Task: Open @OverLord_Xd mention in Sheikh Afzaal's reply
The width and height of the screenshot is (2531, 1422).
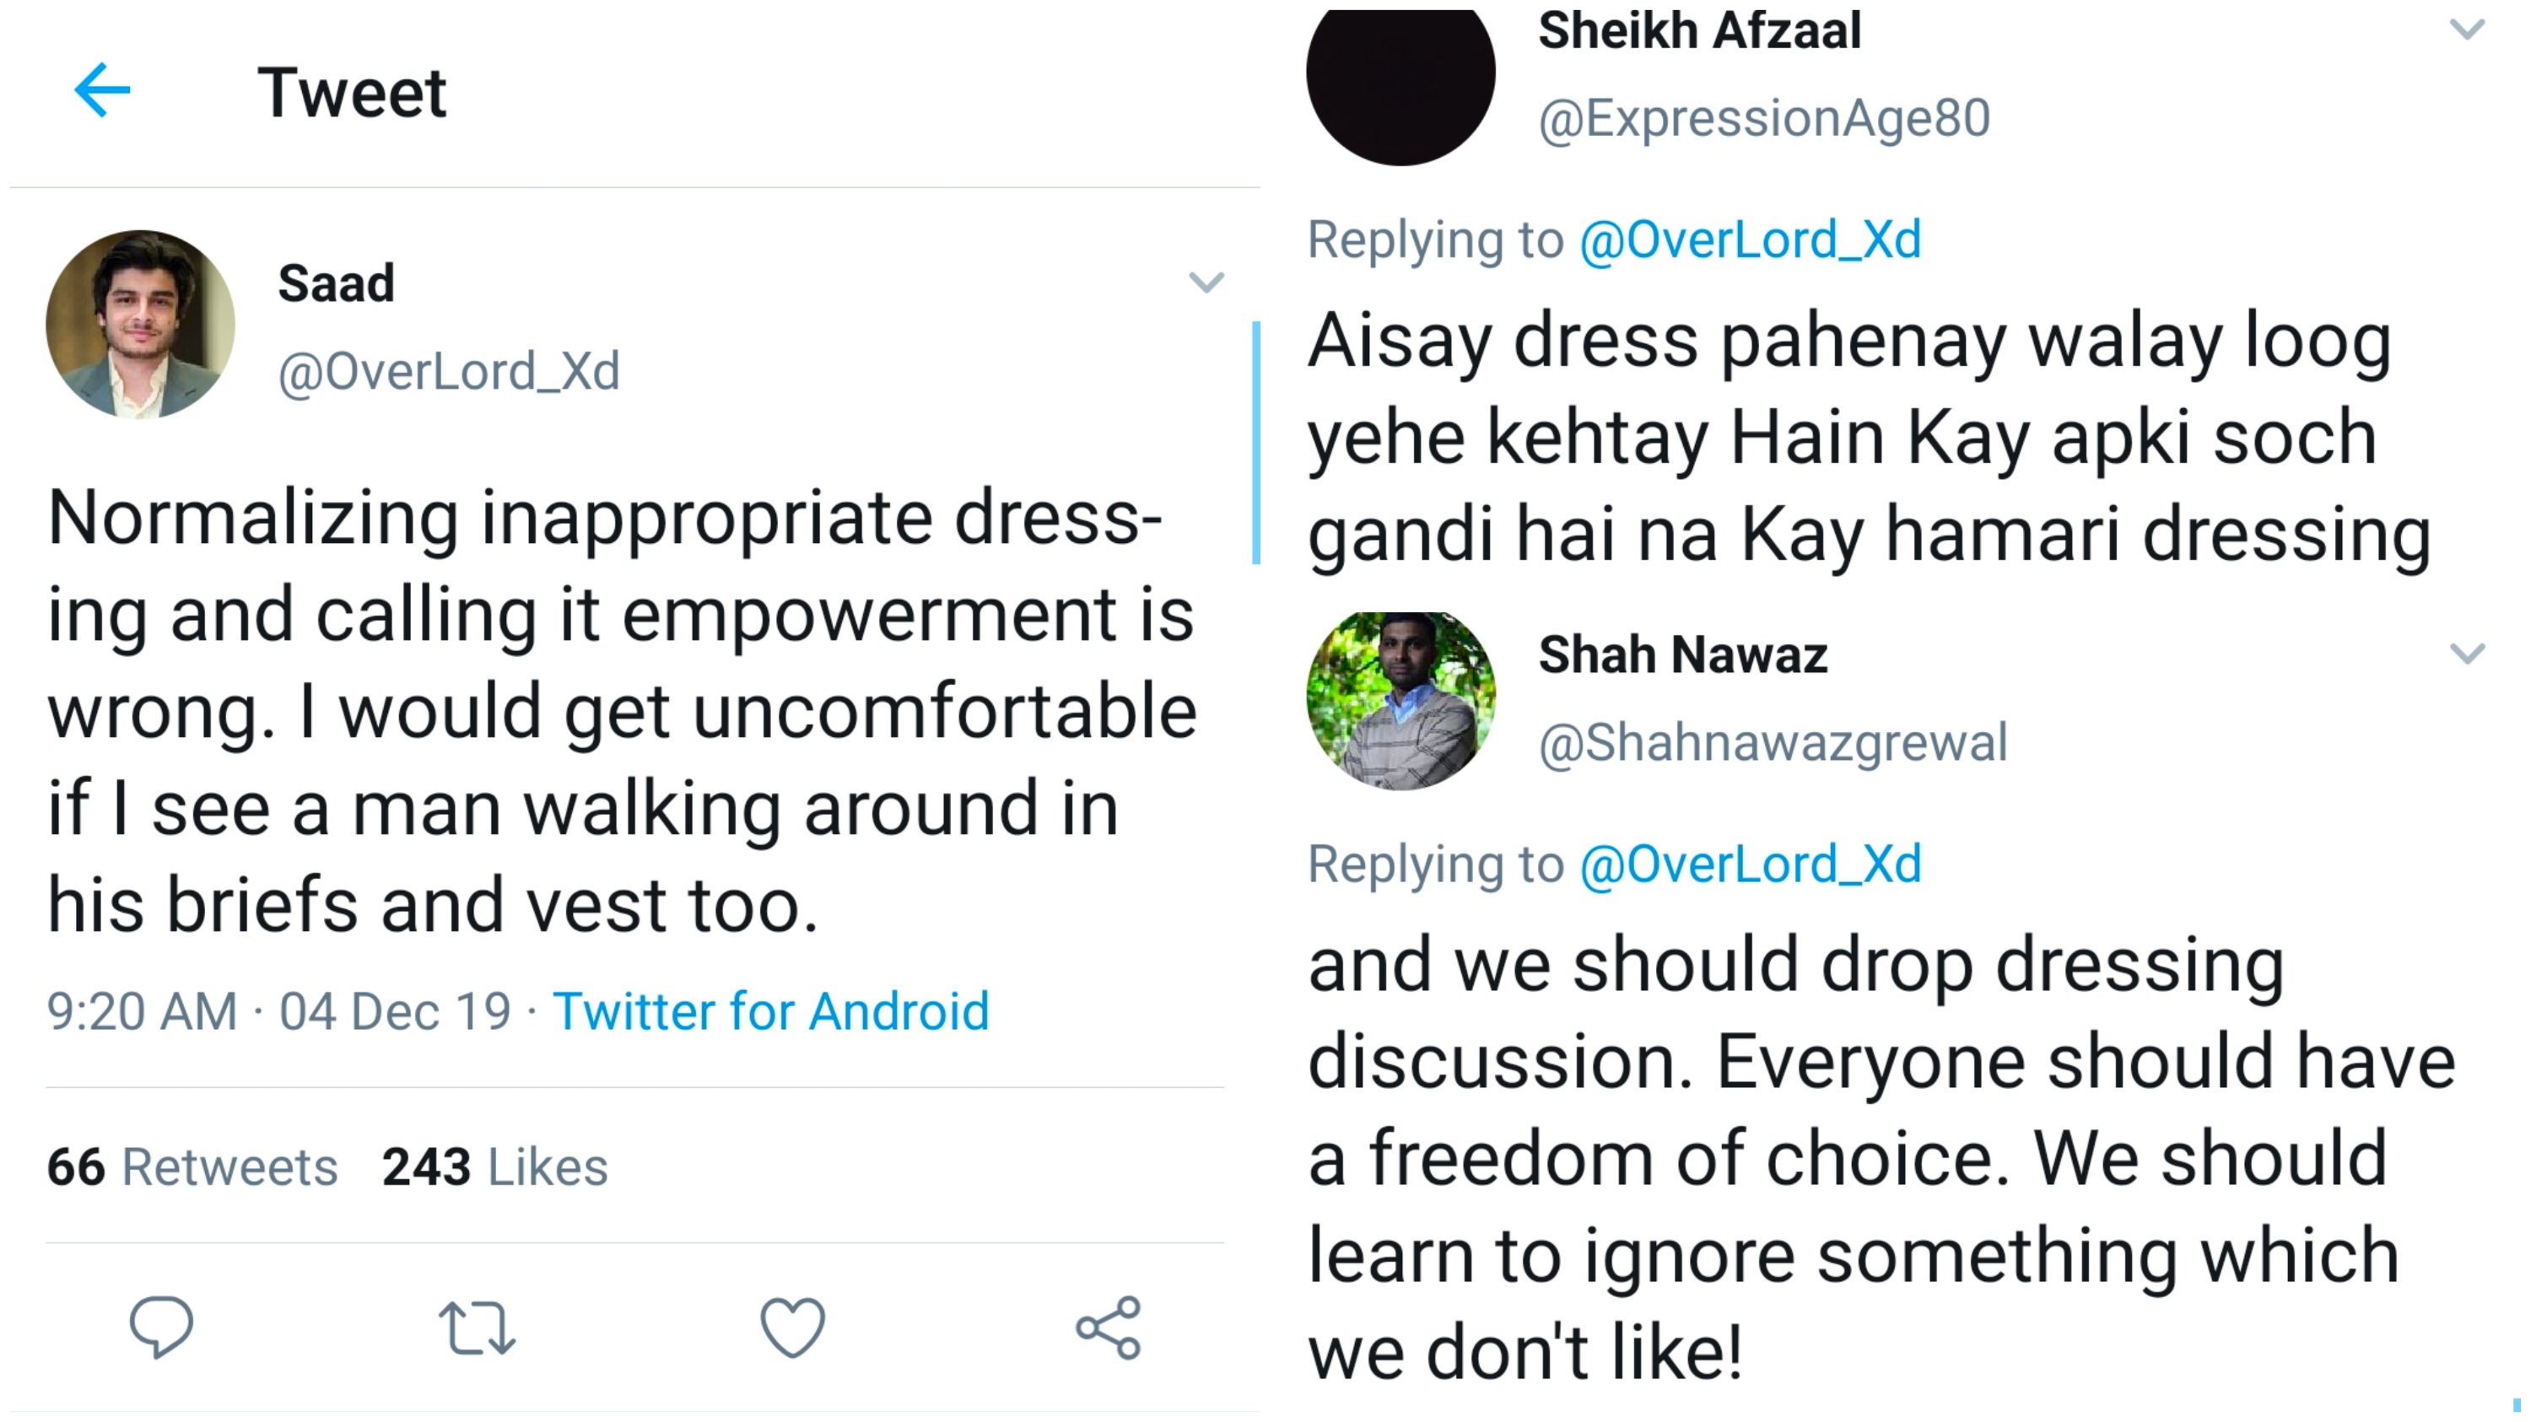Action: pyautogui.click(x=1750, y=240)
